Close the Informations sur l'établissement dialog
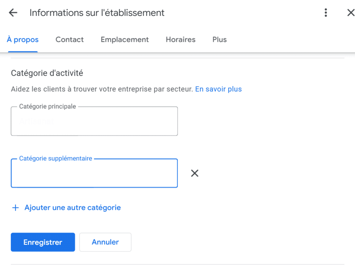Viewport: 355px width, 267px height. point(350,12)
